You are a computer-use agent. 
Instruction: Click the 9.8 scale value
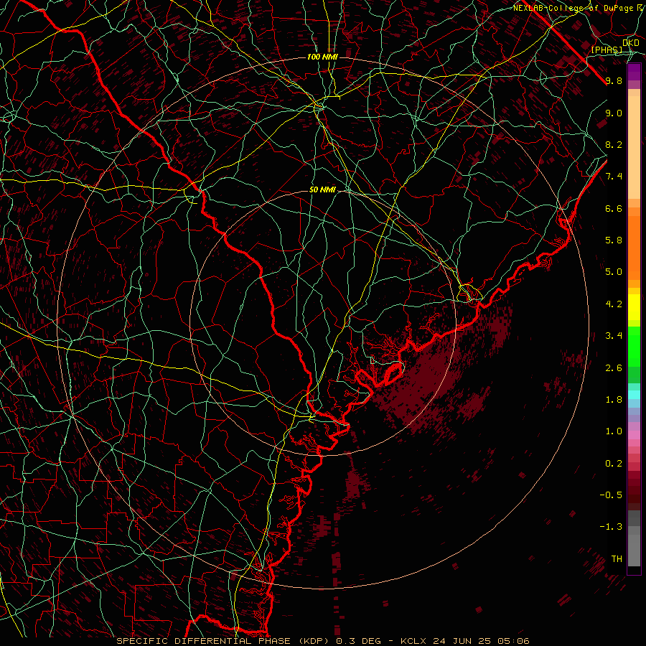614,80
